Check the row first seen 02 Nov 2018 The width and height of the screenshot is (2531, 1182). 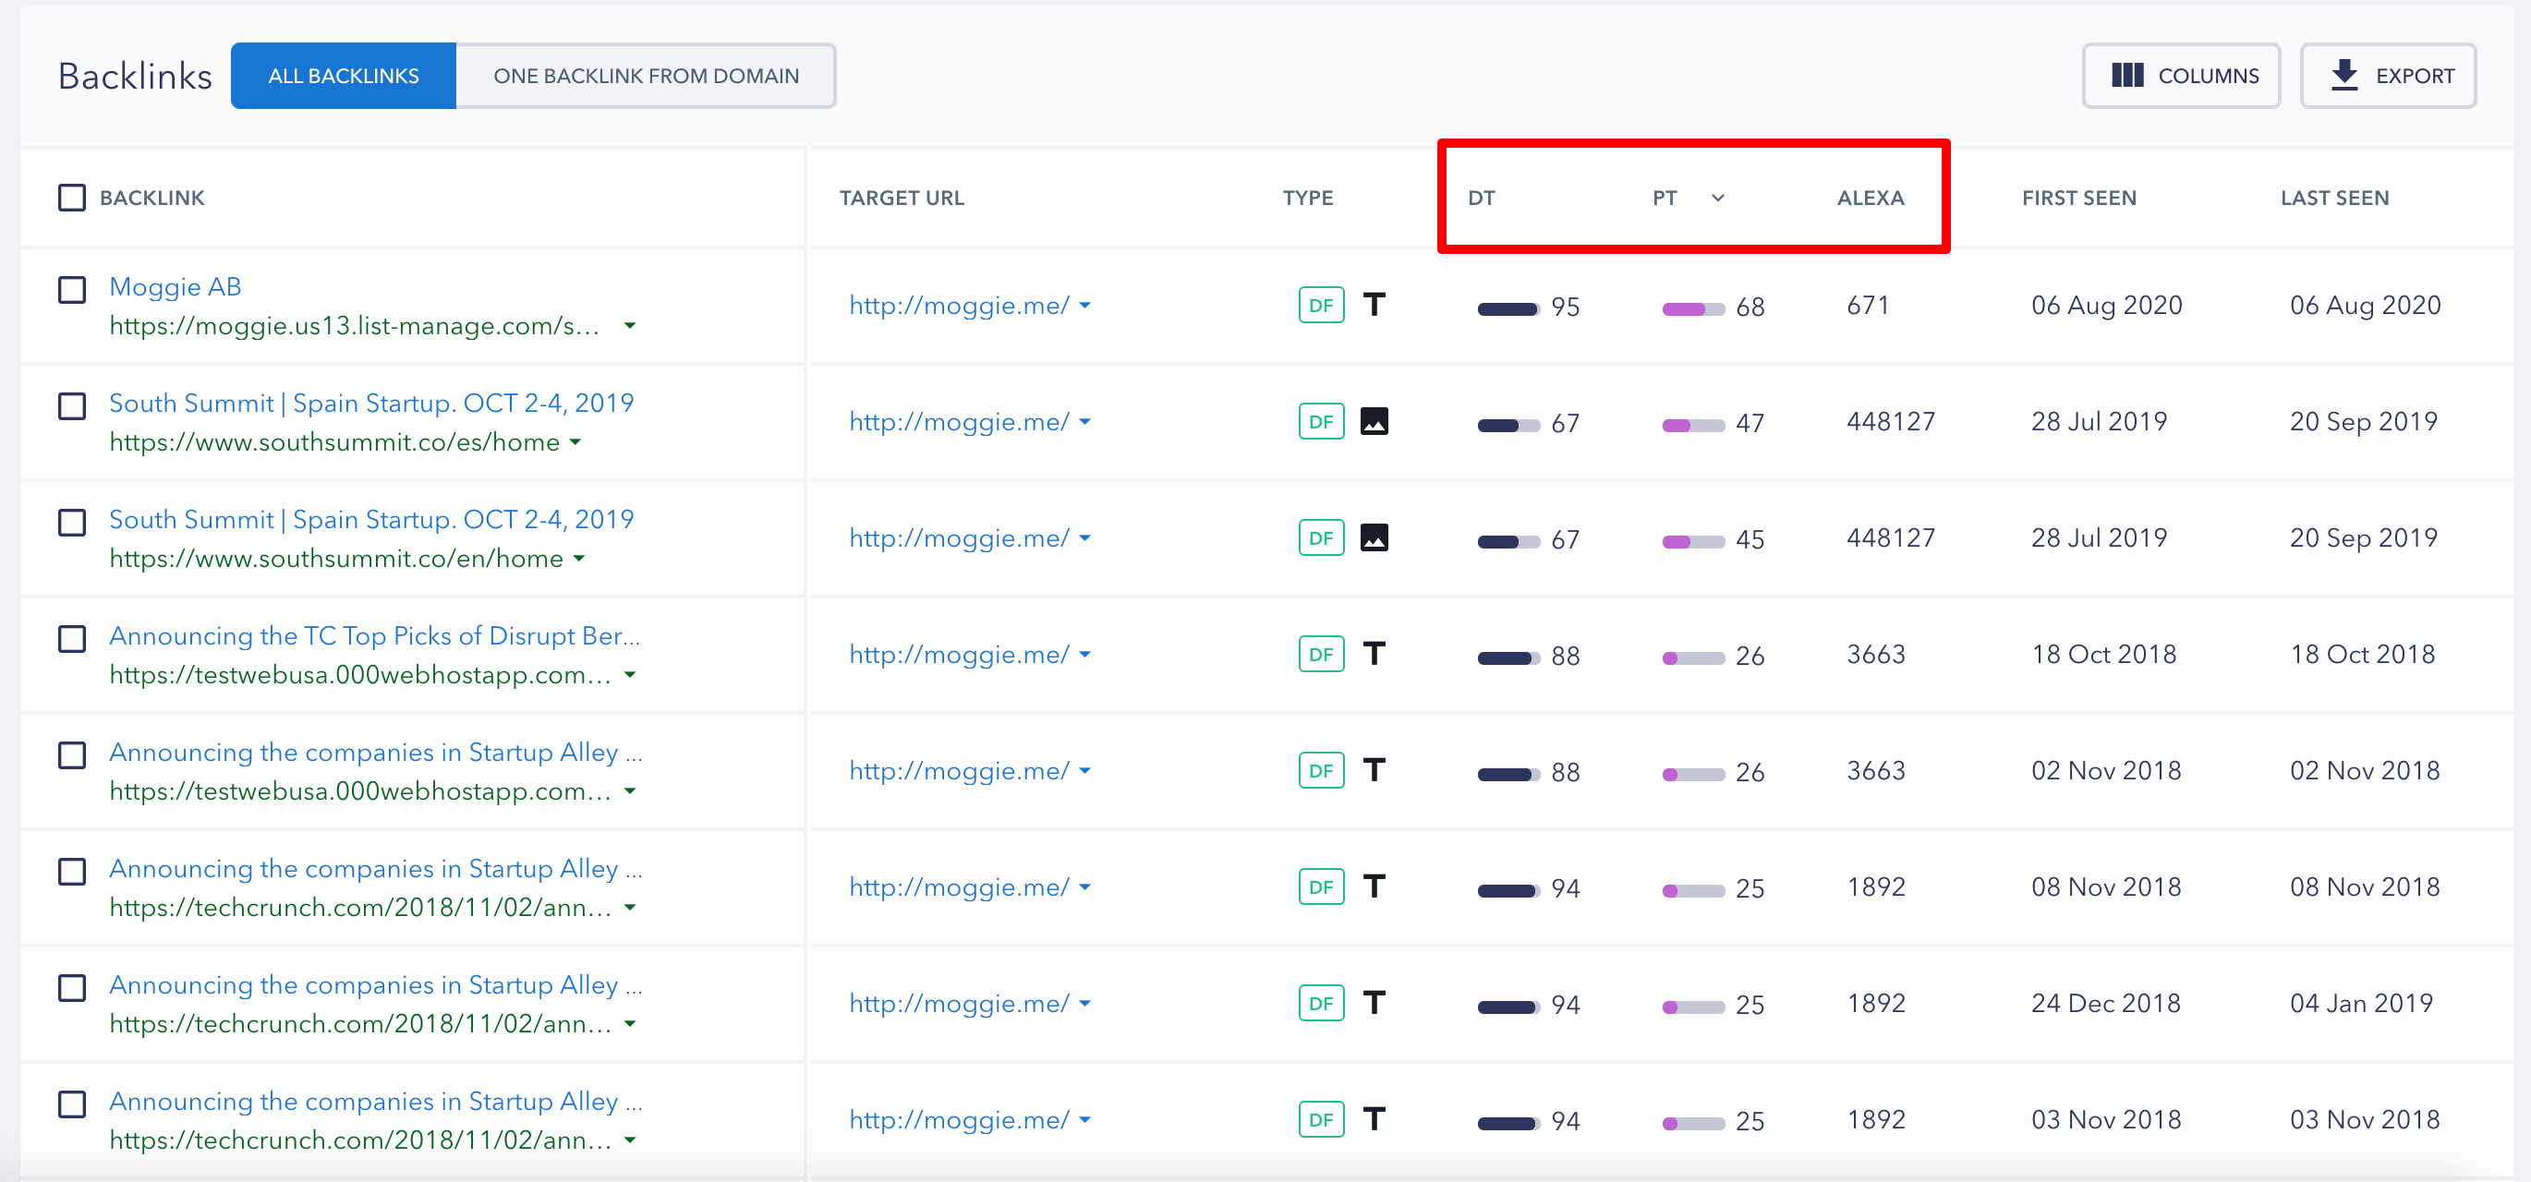pos(72,754)
